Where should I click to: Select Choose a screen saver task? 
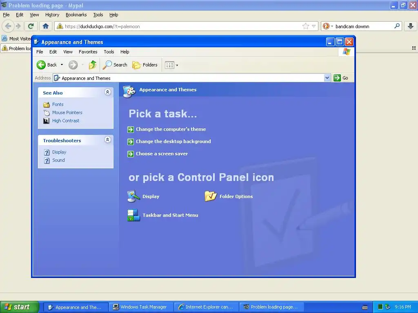pos(162,154)
